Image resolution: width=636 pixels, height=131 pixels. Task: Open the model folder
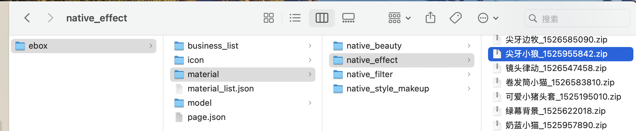(x=199, y=103)
